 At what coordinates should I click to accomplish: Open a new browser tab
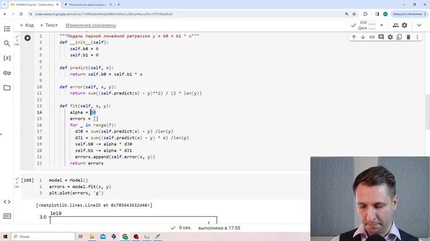(x=118, y=5)
